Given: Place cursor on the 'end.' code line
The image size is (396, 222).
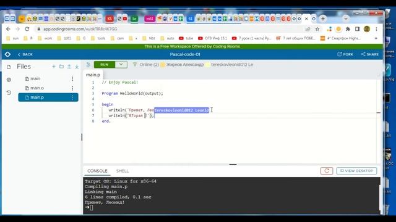Looking at the screenshot, I should (x=106, y=121).
